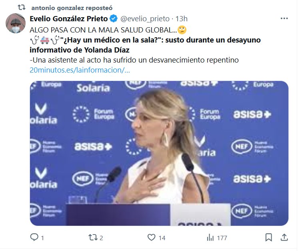Bookmark this post

coord(269,237)
